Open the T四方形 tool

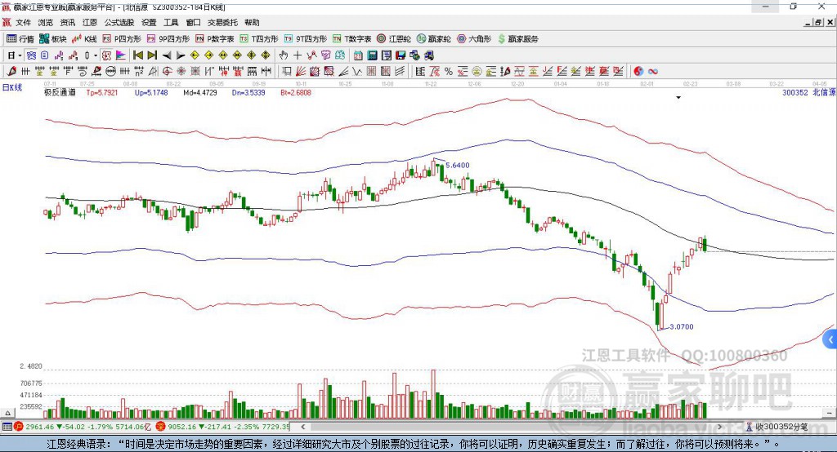tap(259, 39)
